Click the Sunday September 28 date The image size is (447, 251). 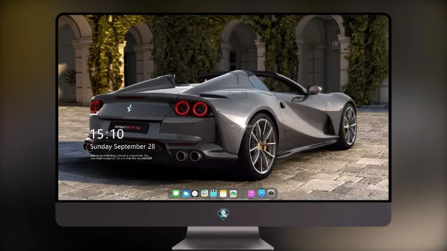coord(123,146)
